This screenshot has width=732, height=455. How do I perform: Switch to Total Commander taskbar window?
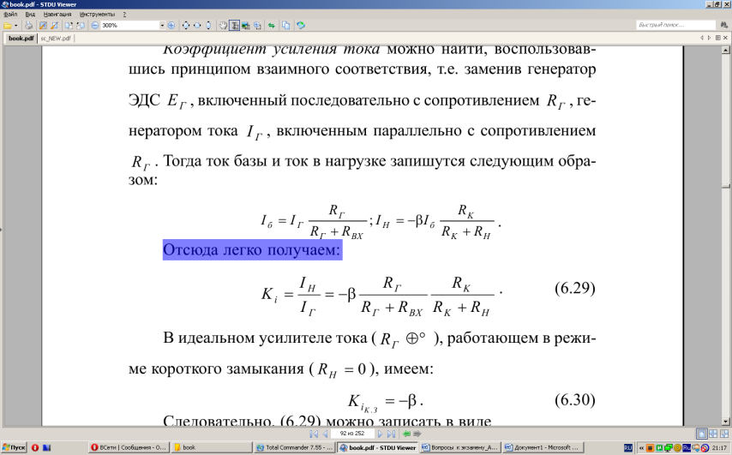coord(294,447)
